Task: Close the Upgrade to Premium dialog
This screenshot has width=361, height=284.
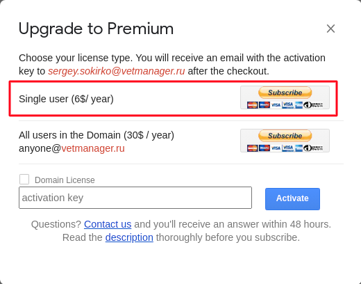Action: point(330,29)
